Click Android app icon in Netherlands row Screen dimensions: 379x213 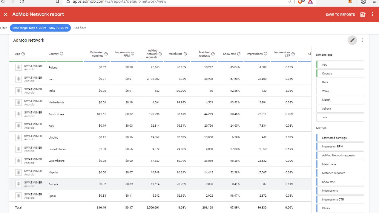tap(19, 102)
